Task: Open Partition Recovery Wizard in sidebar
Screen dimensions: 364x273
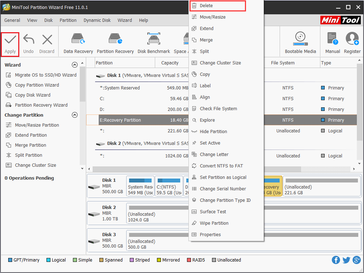Action: click(36, 105)
